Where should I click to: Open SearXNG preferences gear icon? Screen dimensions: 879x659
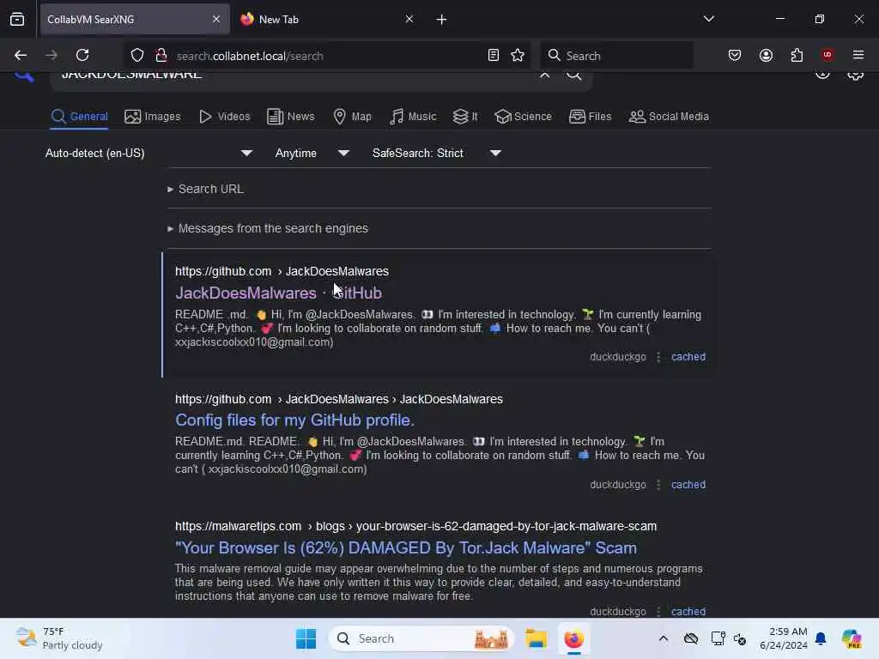click(856, 75)
